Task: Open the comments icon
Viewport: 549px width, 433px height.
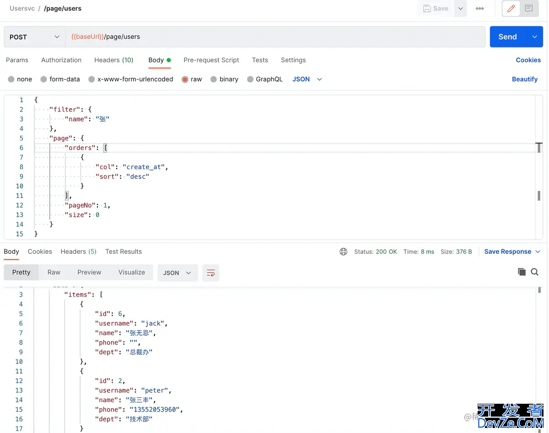Action: (x=529, y=9)
